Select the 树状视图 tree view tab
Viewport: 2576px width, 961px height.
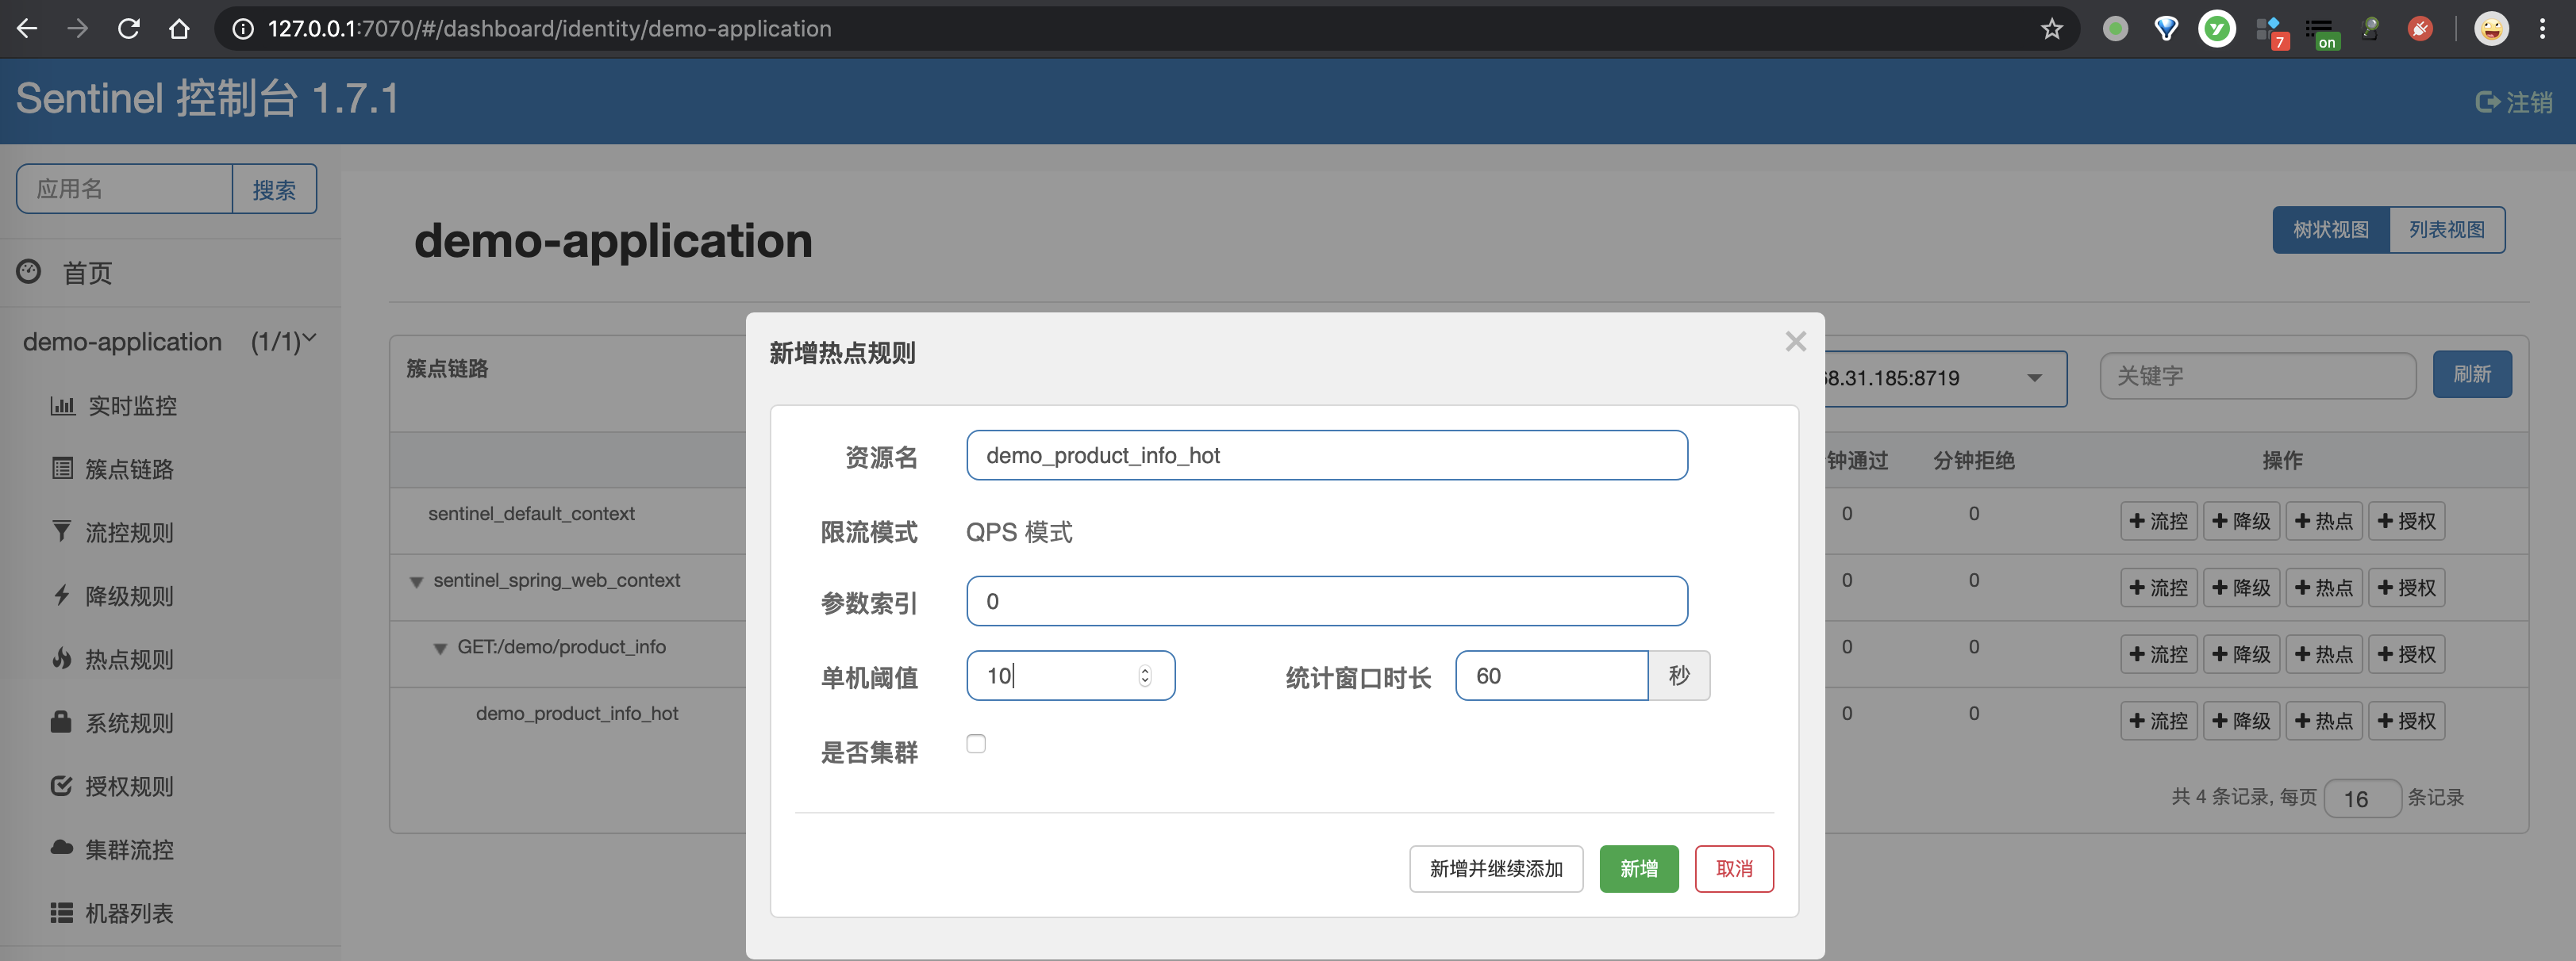[x=2330, y=229]
